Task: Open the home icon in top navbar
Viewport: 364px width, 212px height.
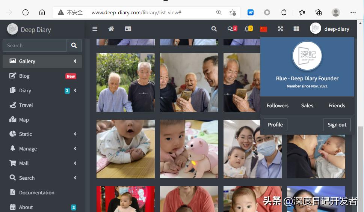Action: (111, 29)
